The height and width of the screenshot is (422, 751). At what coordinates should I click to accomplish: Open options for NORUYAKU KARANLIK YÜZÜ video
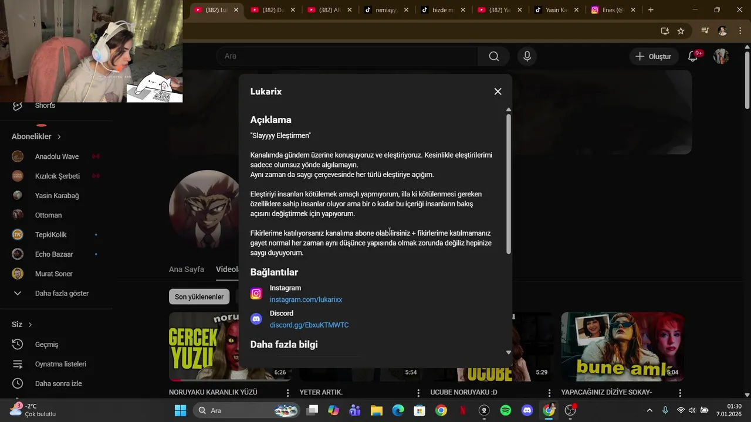tap(287, 393)
